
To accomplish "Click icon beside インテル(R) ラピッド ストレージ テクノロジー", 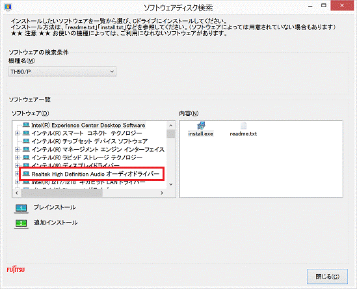I will 26,158.
